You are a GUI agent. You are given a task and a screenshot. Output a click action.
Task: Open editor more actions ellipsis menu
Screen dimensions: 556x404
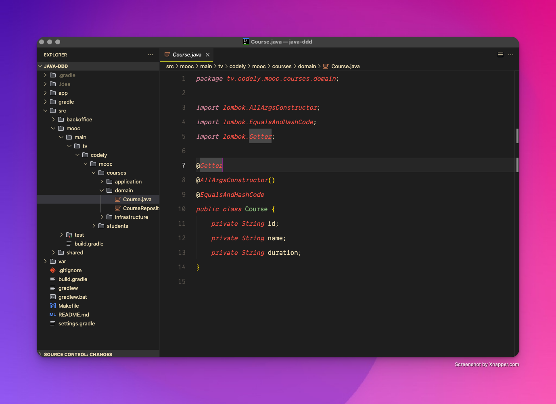click(x=511, y=55)
